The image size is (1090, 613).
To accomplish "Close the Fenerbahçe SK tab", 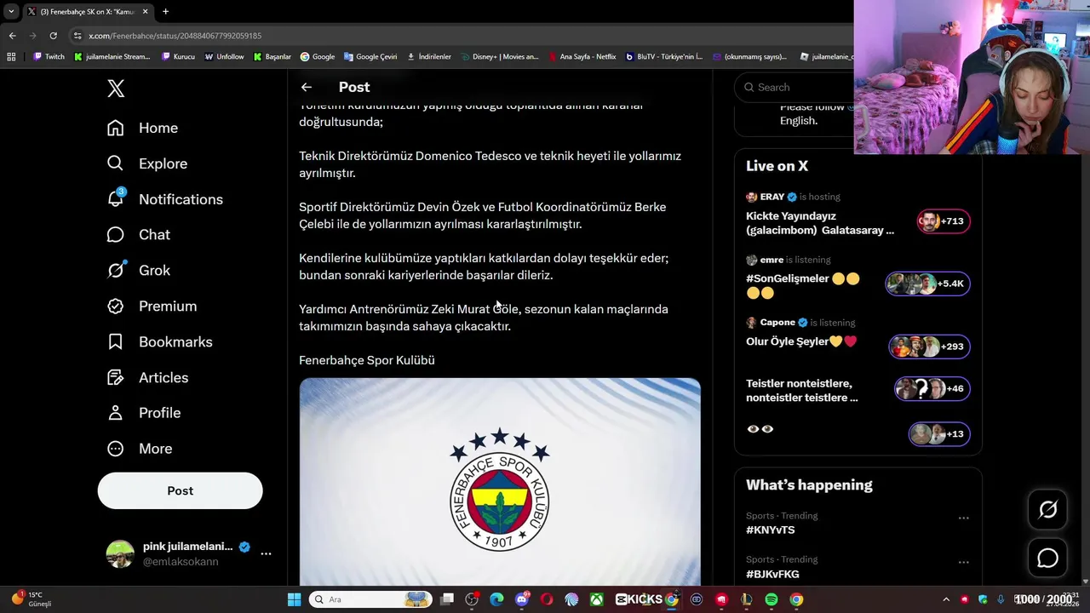I will pos(145,11).
